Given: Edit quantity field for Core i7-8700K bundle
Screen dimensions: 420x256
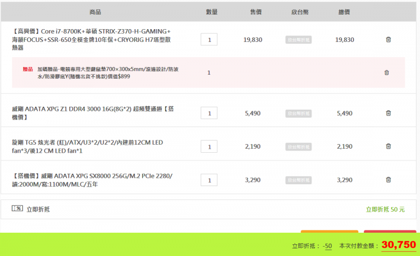Looking at the screenshot, I should (209, 40).
